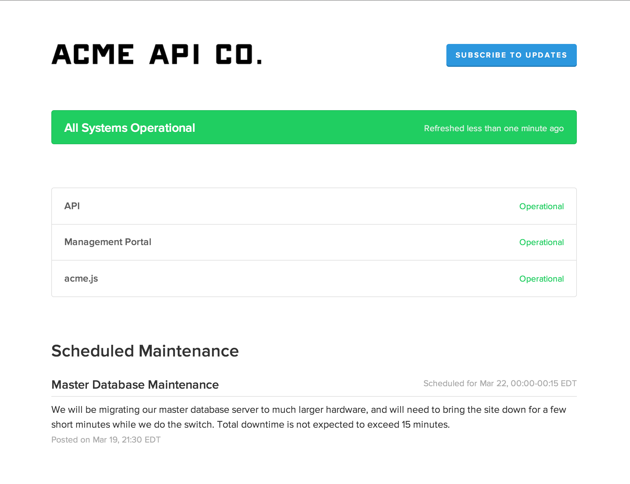Screen dimensions: 630x484
Task: Click the Subscribe to Updates button
Action: click(x=511, y=55)
